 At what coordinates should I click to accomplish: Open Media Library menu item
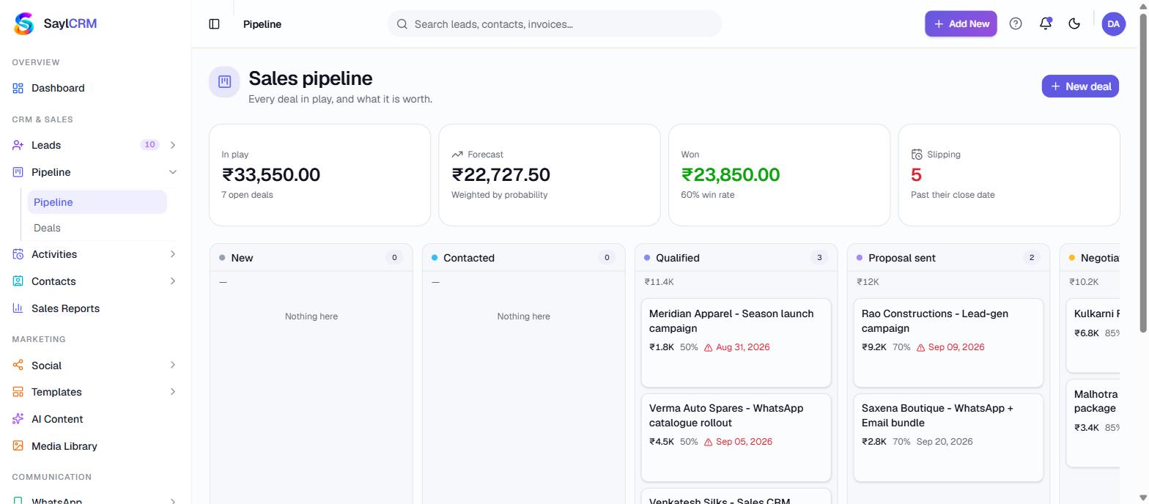(95, 446)
